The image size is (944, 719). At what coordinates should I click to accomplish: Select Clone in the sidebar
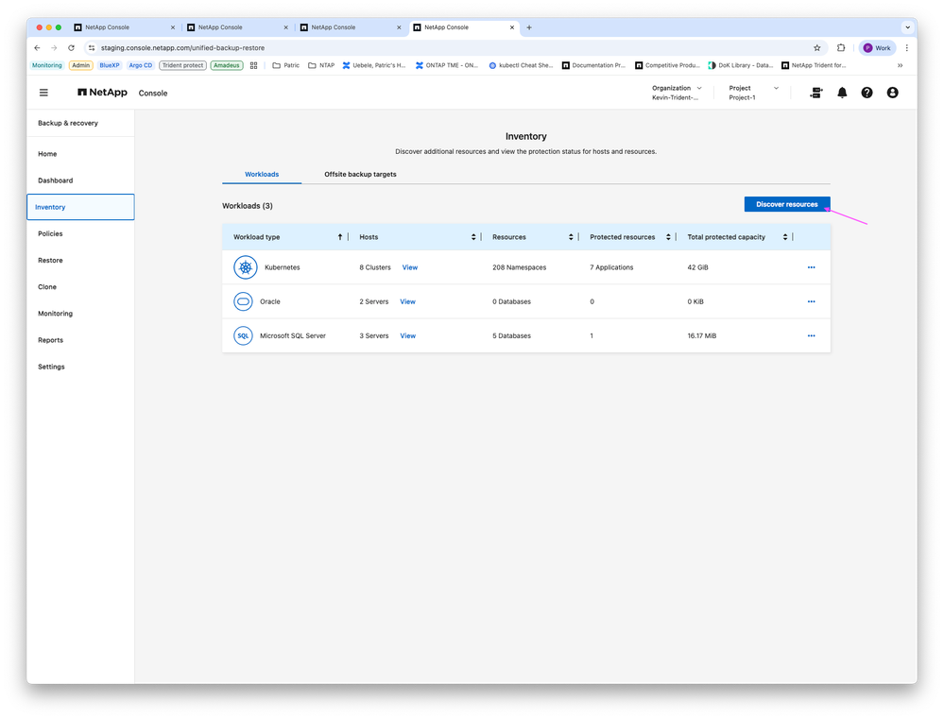pyautogui.click(x=80, y=286)
